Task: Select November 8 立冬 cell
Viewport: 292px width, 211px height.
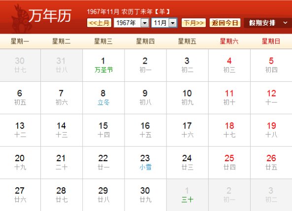Action: (103, 98)
